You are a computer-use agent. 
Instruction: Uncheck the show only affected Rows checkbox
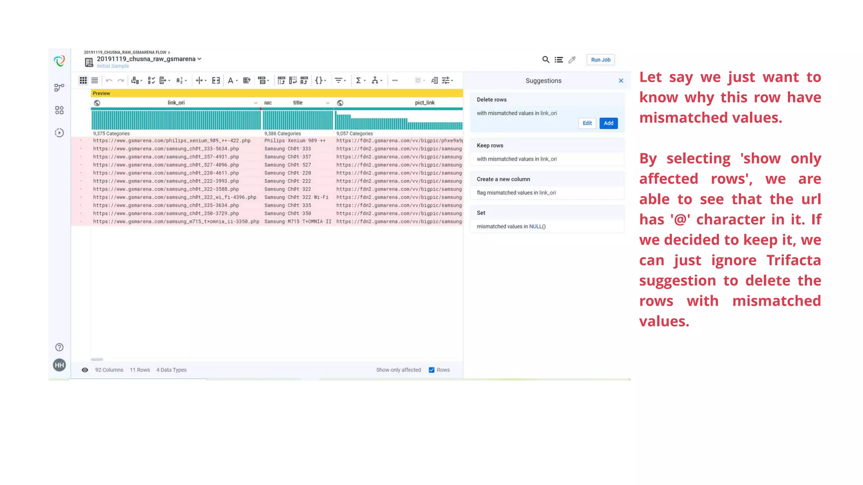pos(431,370)
